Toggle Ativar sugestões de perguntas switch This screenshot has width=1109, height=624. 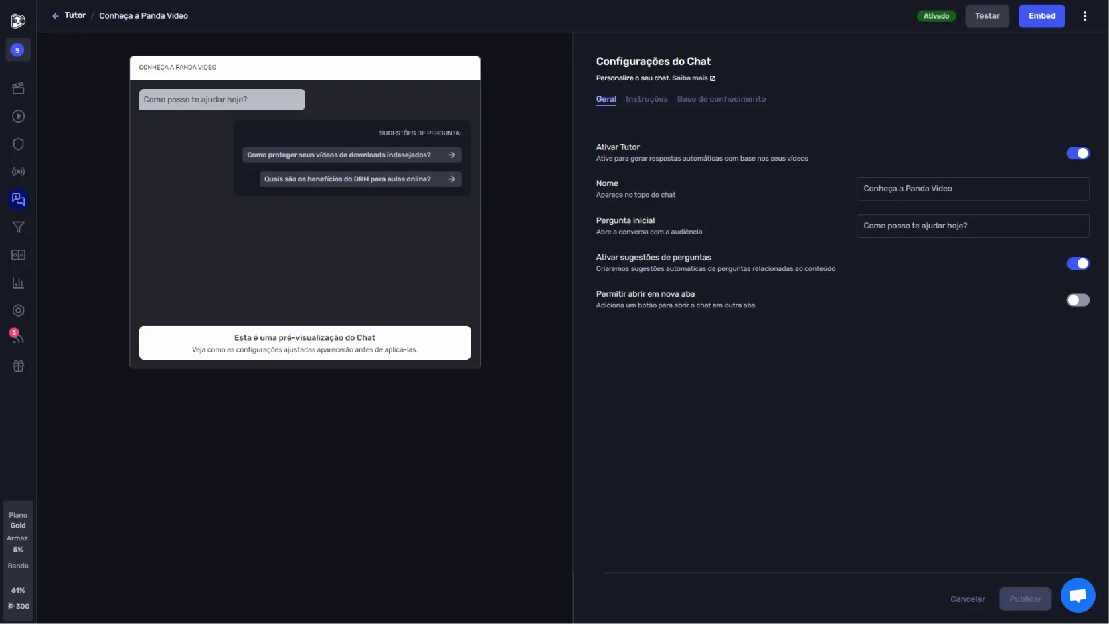(1078, 264)
